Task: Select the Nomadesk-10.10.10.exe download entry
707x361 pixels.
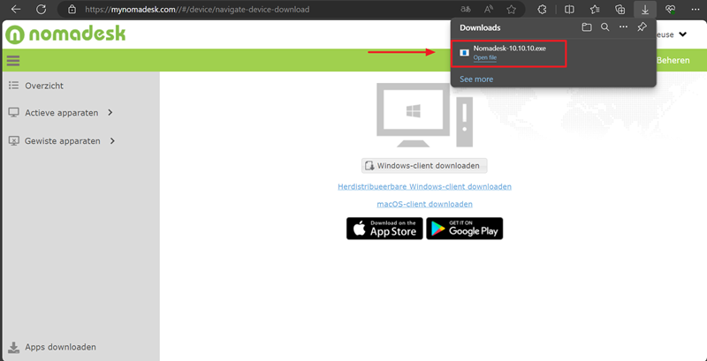Action: [x=508, y=53]
